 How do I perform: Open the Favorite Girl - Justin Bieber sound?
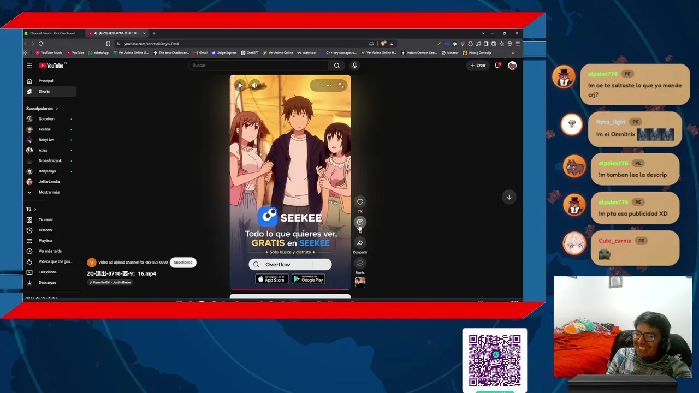pos(111,282)
